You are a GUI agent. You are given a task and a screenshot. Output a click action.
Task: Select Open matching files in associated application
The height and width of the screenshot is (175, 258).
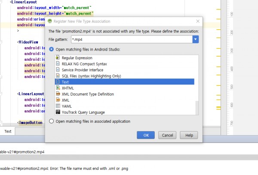pos(51,121)
